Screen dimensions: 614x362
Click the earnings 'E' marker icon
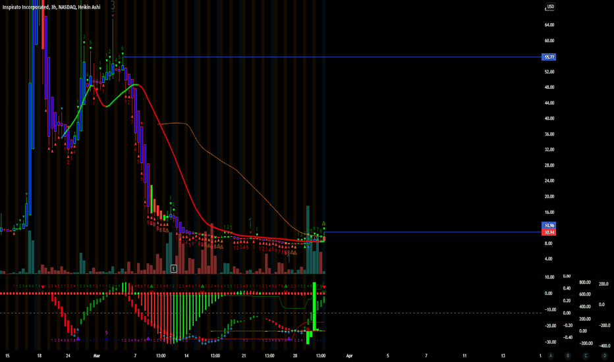pyautogui.click(x=174, y=269)
